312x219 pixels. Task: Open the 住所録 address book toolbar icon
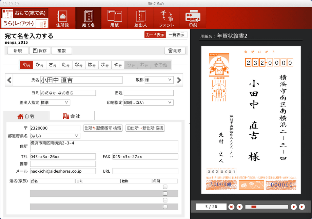(62, 18)
